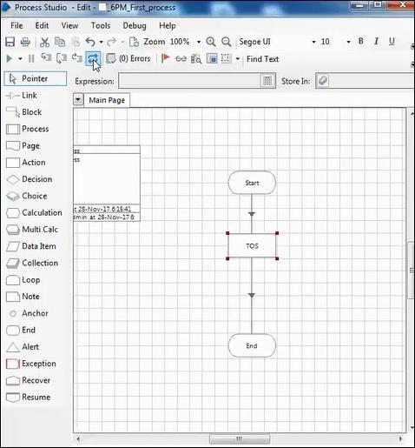Select the Main Page tab
This screenshot has height=448, width=415.
pos(107,100)
